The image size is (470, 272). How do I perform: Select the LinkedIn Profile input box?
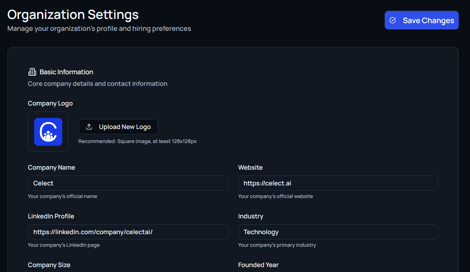tap(128, 232)
